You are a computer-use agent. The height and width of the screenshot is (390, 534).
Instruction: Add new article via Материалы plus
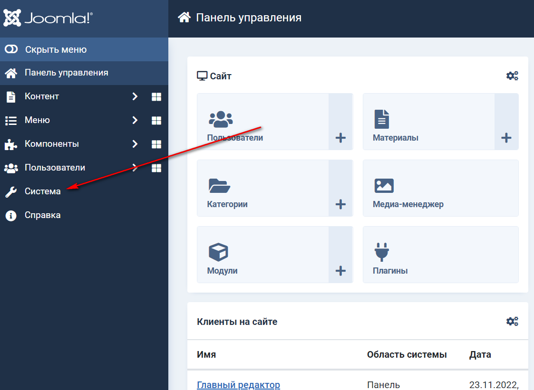pos(506,138)
